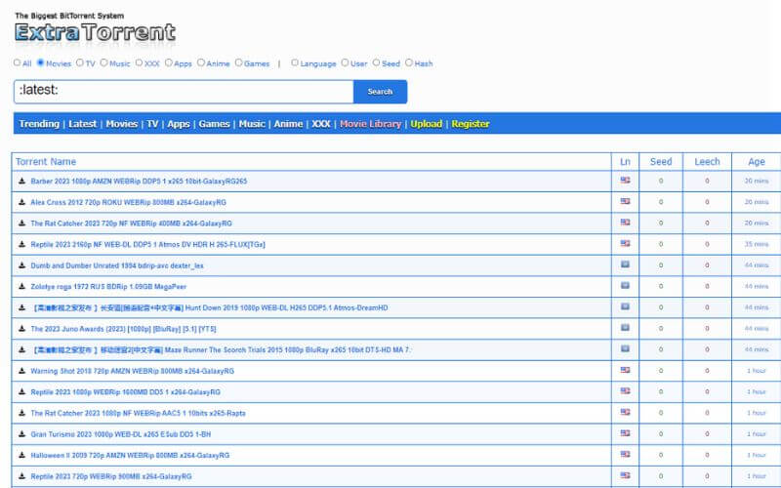Image resolution: width=781 pixels, height=488 pixels.
Task: Click the search input field
Action: (184, 92)
